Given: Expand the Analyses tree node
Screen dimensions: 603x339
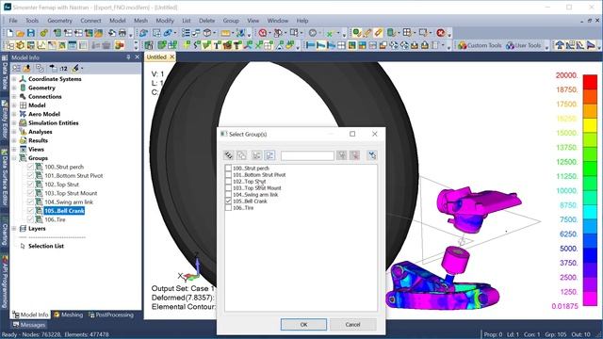Looking at the screenshot, I should click(14, 132).
